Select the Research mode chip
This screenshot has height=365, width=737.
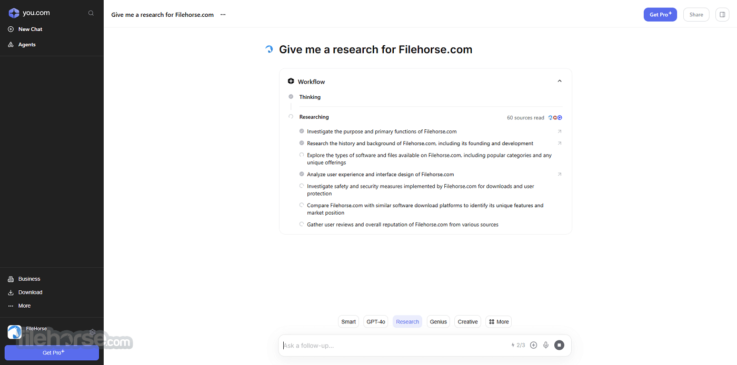pyautogui.click(x=407, y=321)
